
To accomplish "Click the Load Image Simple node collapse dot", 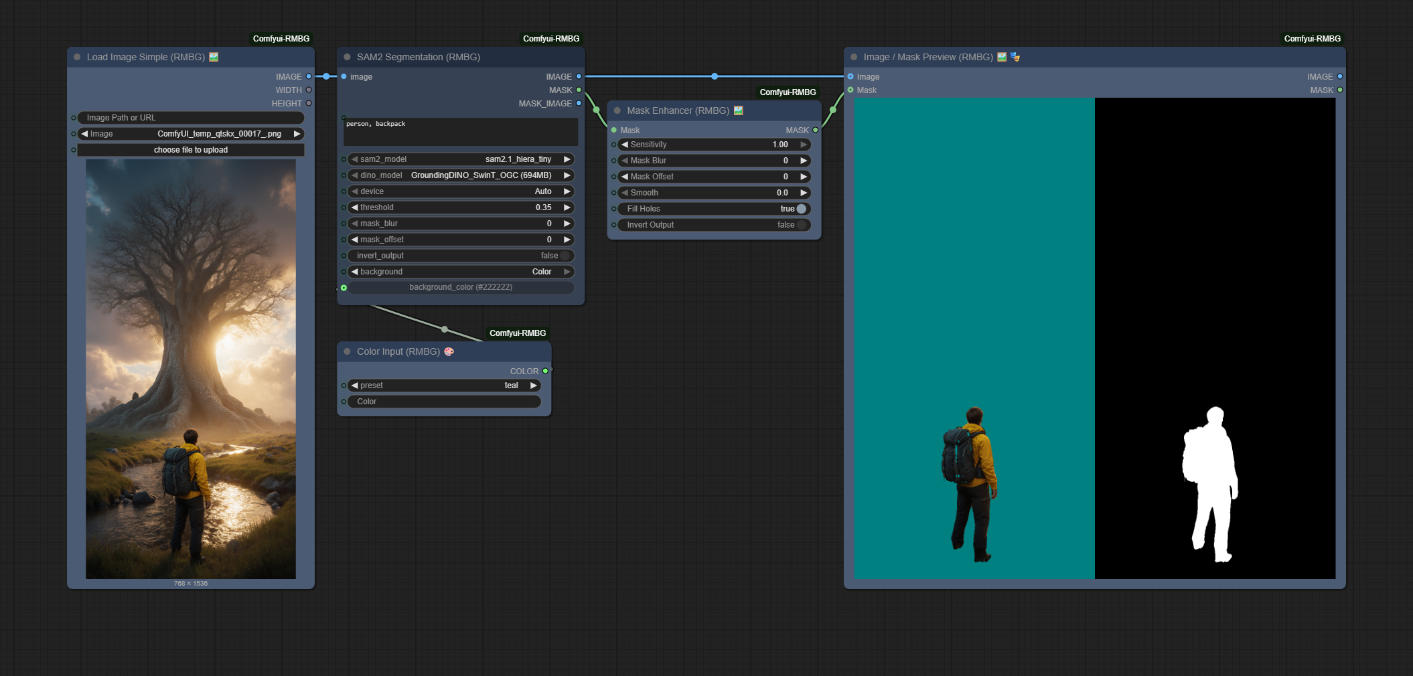I will coord(77,58).
